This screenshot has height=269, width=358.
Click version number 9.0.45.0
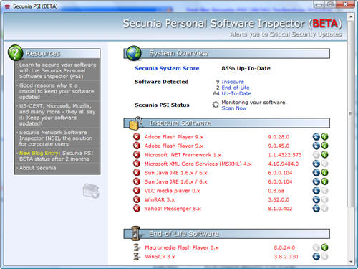click(279, 146)
